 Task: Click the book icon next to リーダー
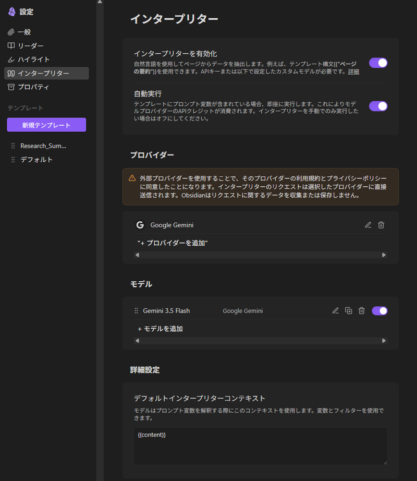(11, 46)
